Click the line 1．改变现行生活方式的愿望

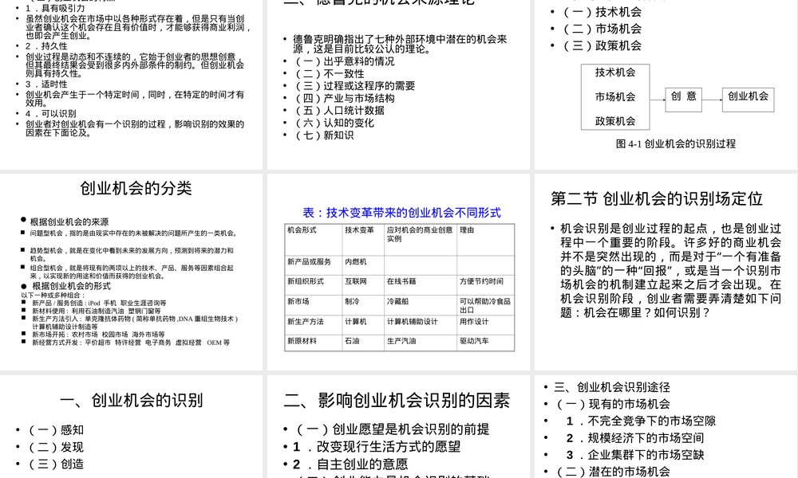[377, 447]
